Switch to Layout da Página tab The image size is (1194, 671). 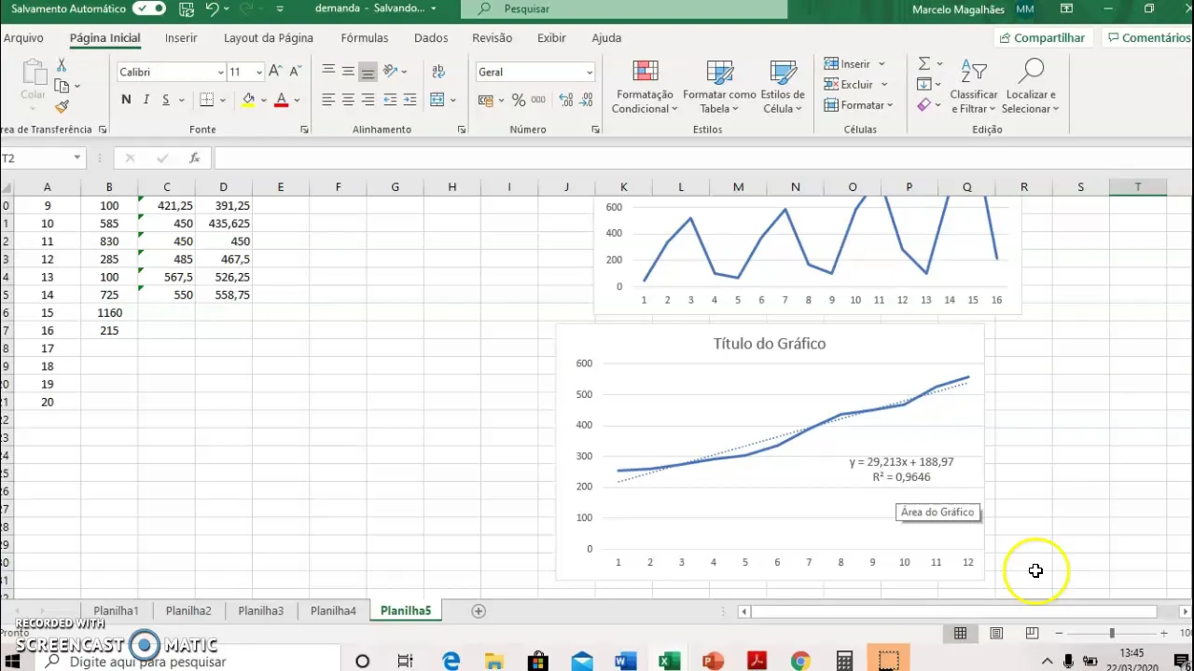[x=269, y=38]
